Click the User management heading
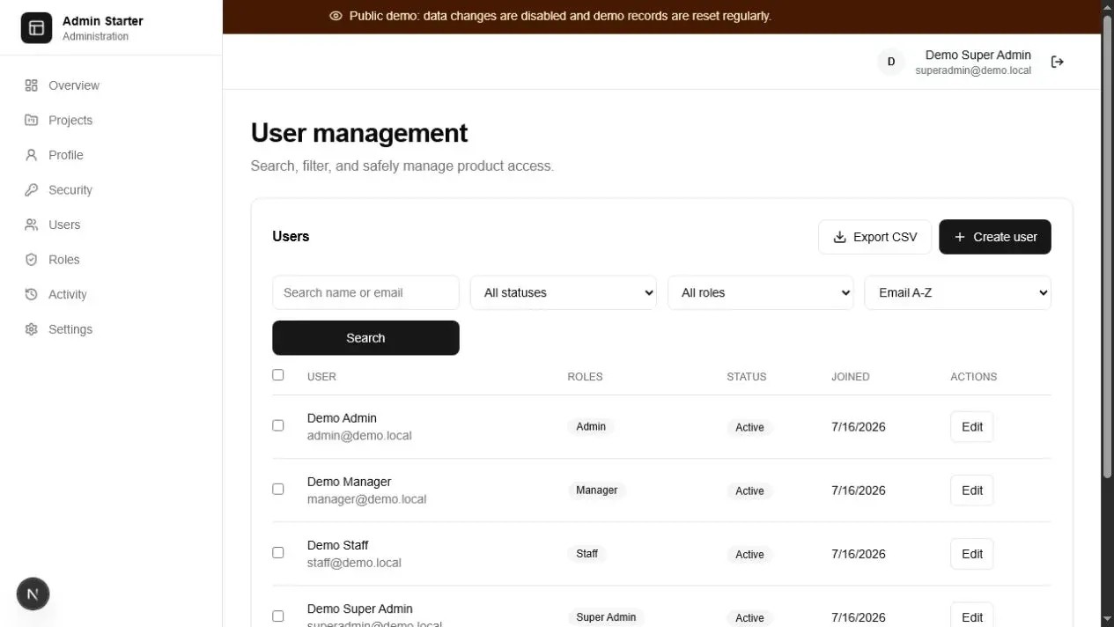 (x=359, y=133)
